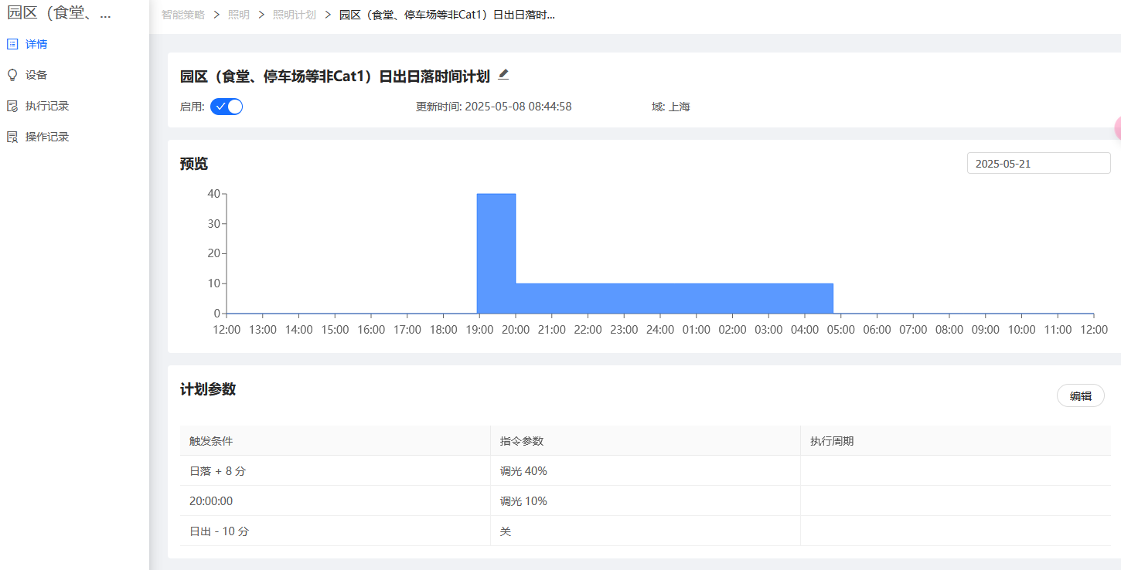Viewport: 1121px width, 570px height.
Task: Go to 照明计划 breadcrumb
Action: pos(295,15)
